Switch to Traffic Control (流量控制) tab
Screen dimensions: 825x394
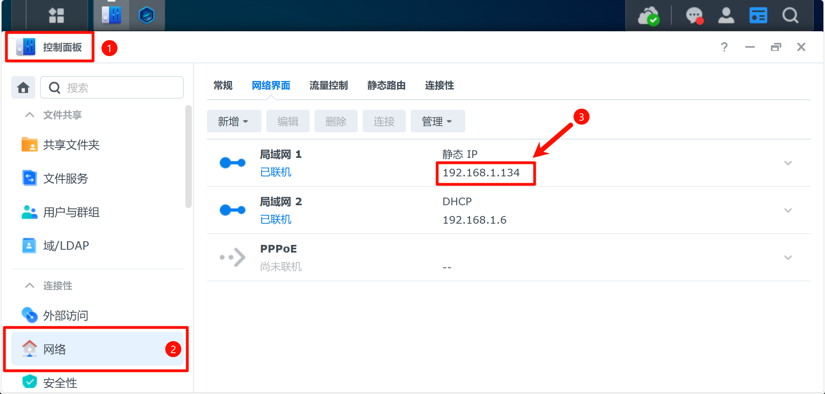point(329,85)
